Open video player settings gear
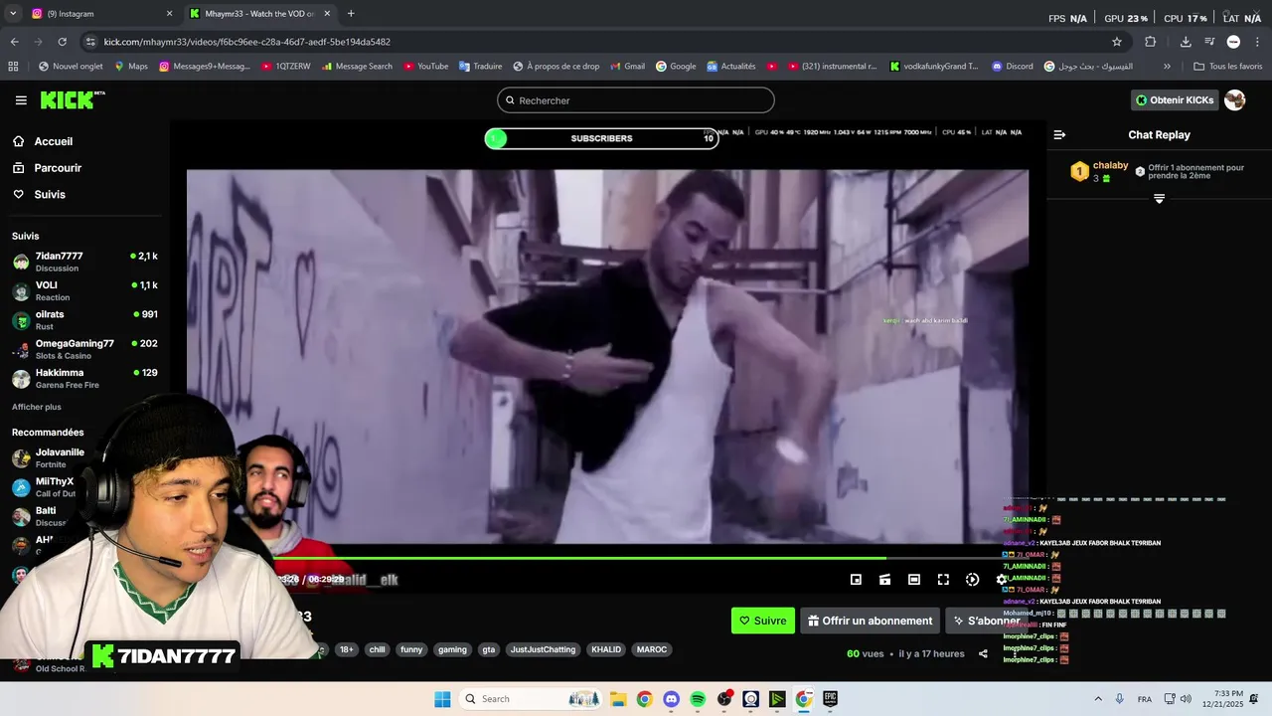Image resolution: width=1272 pixels, height=716 pixels. (1002, 580)
